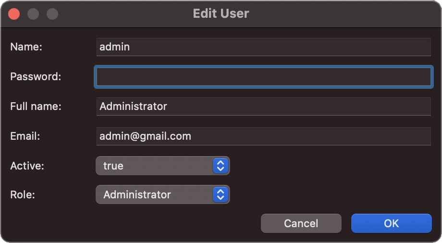The height and width of the screenshot is (243, 442).
Task: Open the Role dropdown showing Administrator
Action: tap(162, 195)
